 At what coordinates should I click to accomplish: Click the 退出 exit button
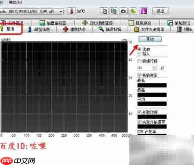(x=160, y=11)
